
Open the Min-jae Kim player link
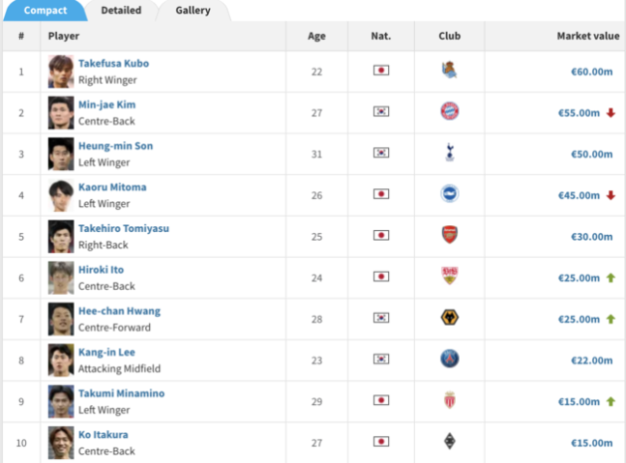point(107,104)
